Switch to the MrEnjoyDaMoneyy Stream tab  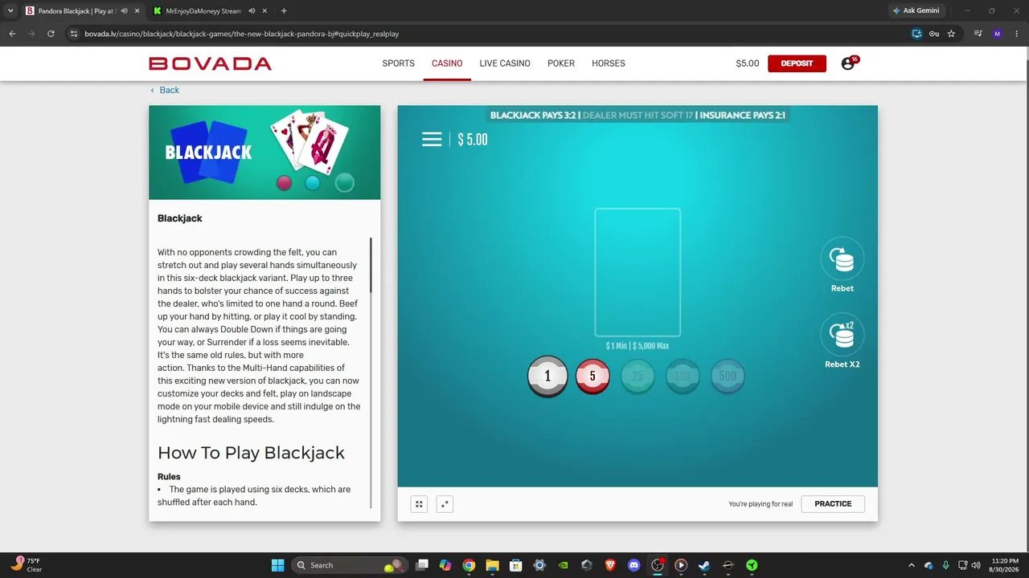[212, 11]
